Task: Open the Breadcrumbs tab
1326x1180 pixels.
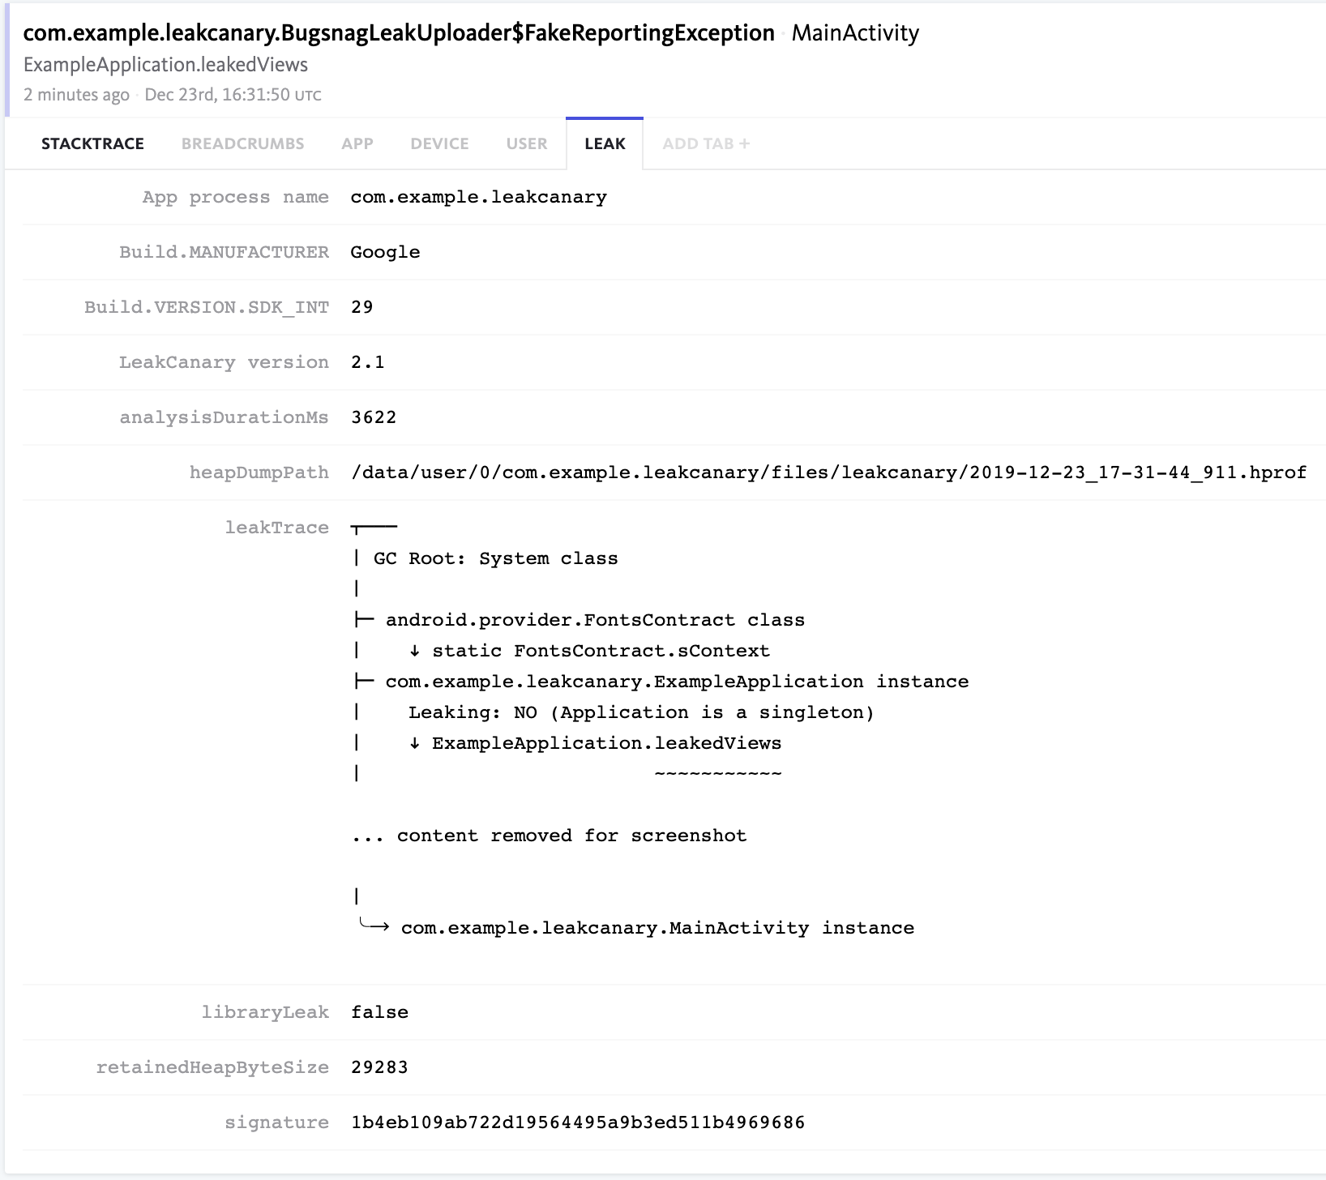Action: coord(242,143)
